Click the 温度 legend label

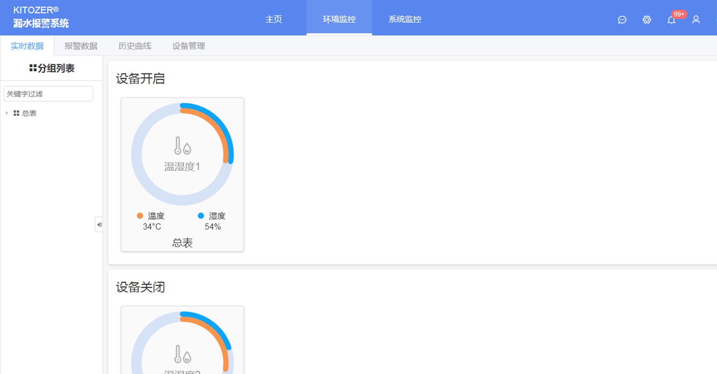click(156, 216)
